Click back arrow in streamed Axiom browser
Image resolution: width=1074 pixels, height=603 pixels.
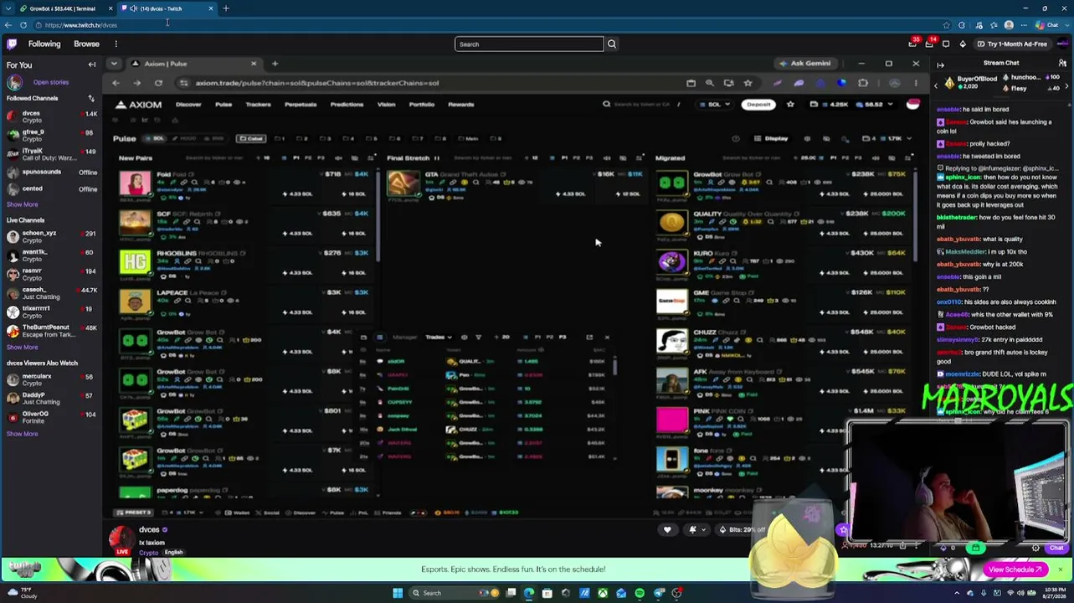116,83
